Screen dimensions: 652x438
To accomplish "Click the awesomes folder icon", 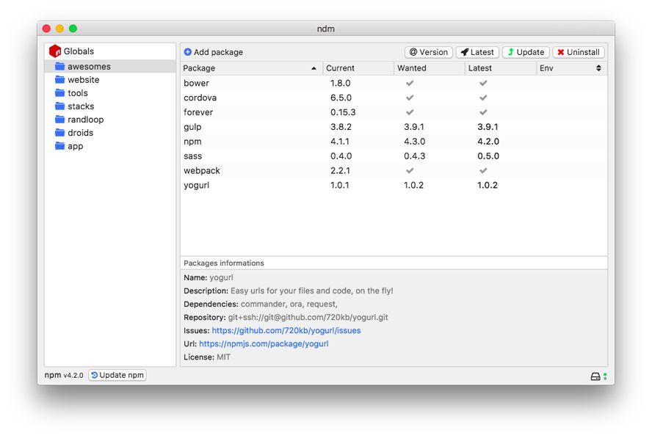I will [x=60, y=67].
